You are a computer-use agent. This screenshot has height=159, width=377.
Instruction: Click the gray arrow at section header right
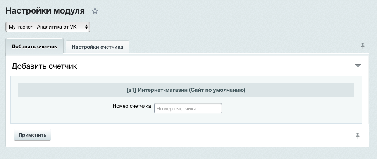click(358, 66)
